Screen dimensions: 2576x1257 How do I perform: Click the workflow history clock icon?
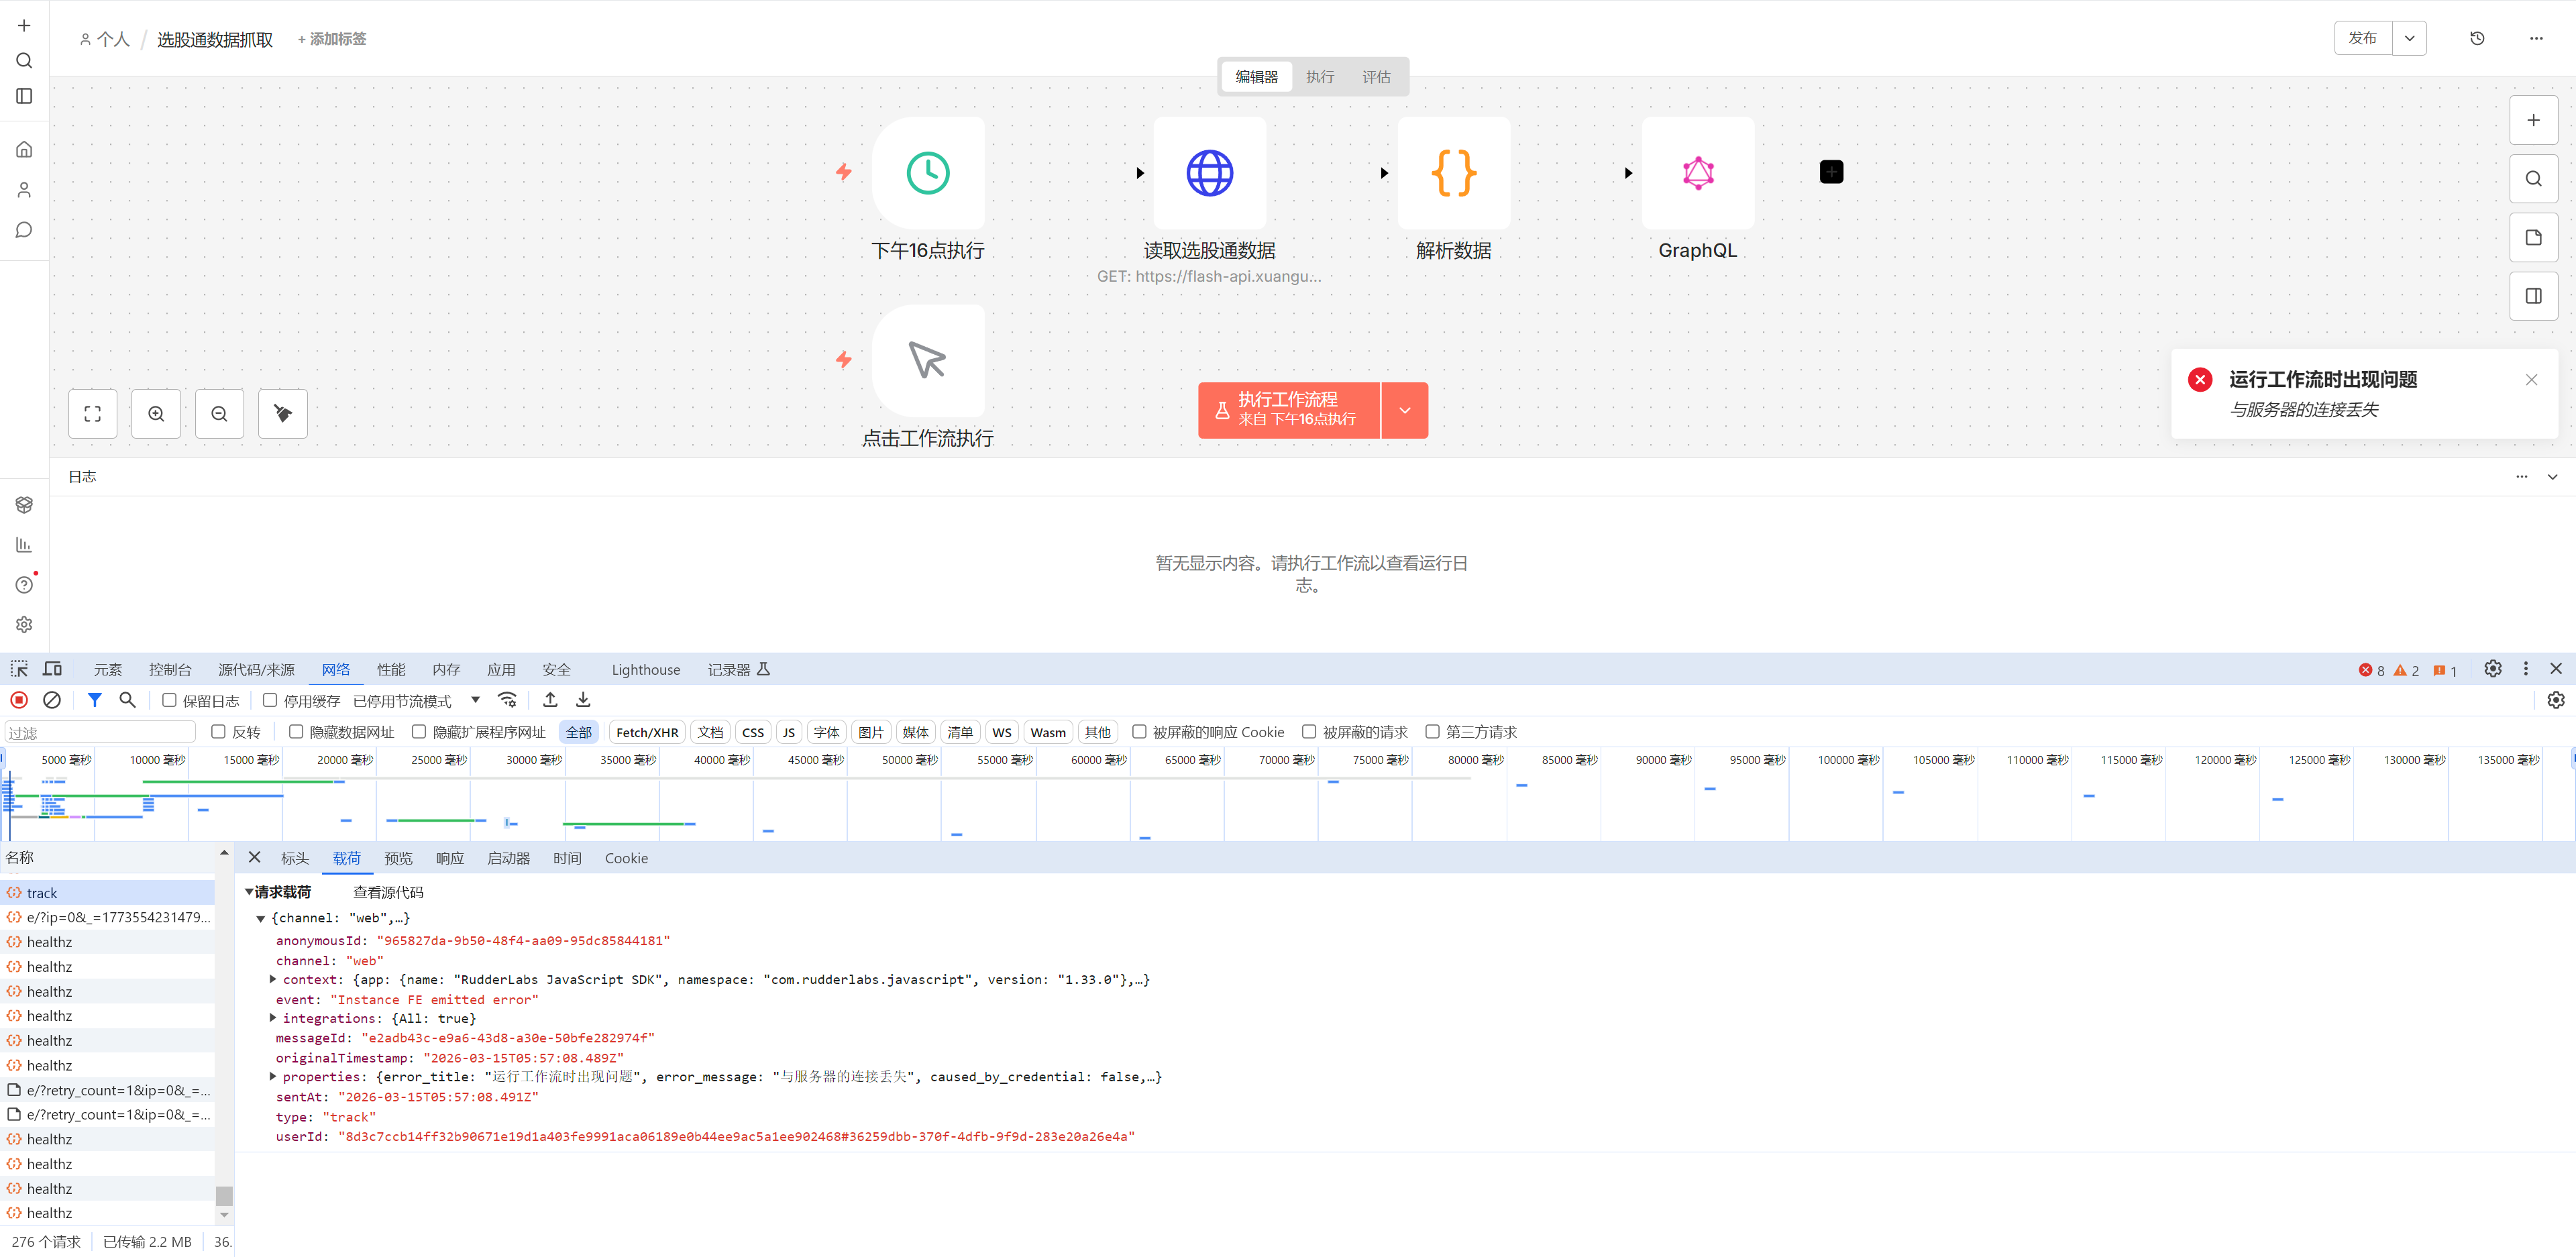[x=2476, y=38]
